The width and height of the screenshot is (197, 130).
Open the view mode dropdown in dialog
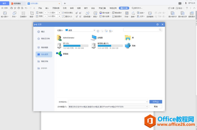pyautogui.click(x=110, y=31)
